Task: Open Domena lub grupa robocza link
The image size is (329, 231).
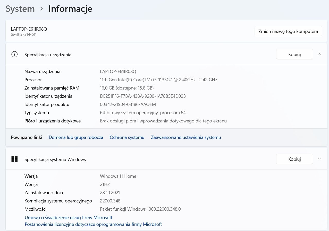Action: click(76, 137)
